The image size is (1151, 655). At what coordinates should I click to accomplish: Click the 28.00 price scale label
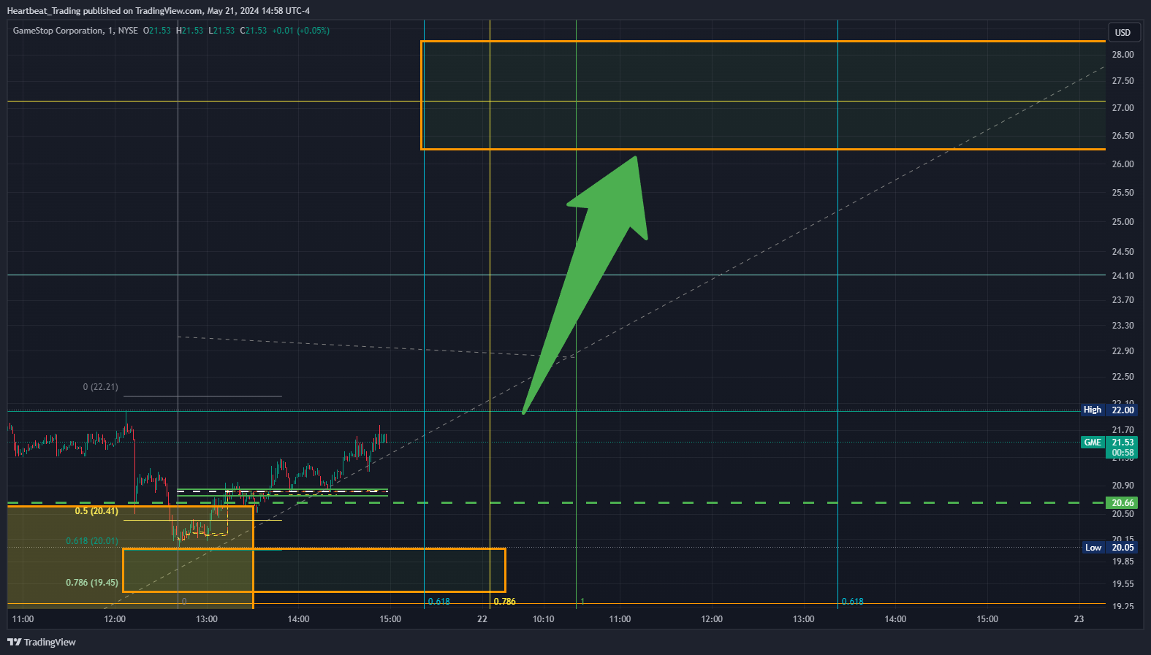point(1122,55)
